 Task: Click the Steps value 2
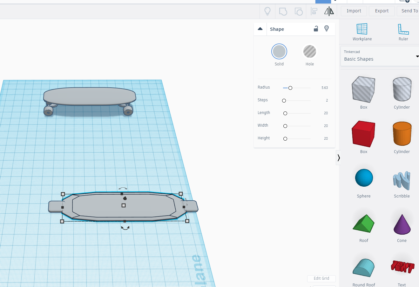coord(327,100)
